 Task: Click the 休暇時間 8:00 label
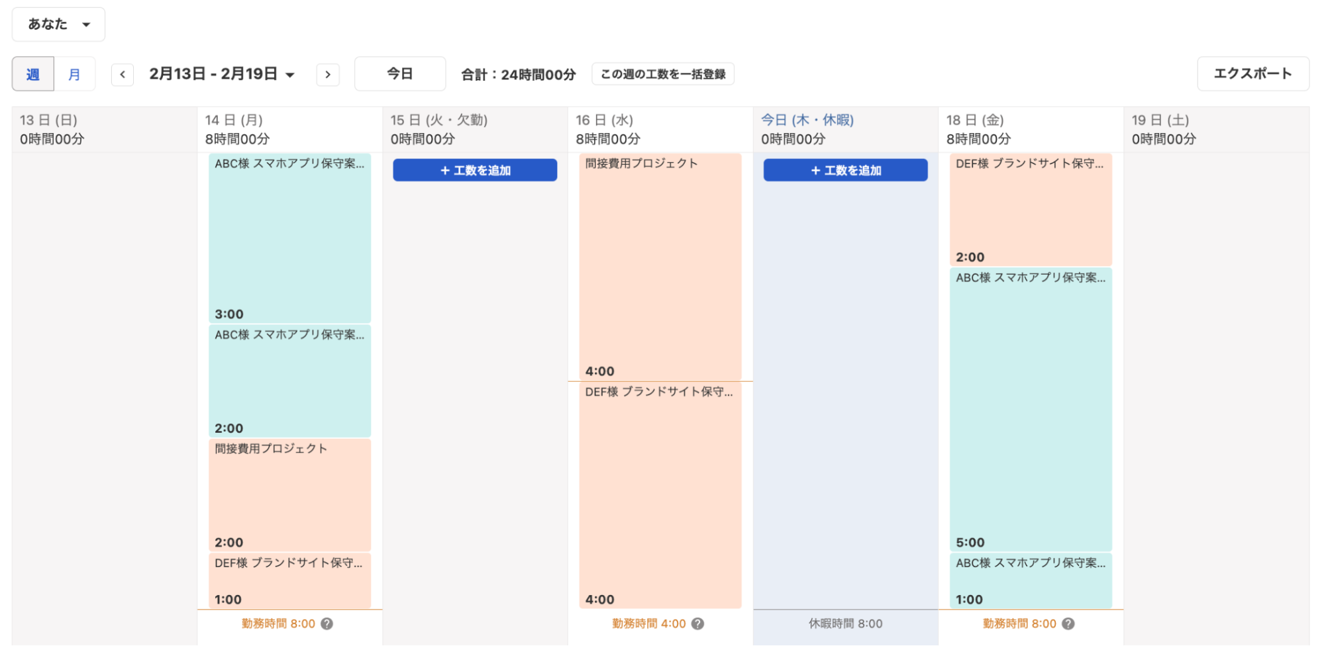846,623
